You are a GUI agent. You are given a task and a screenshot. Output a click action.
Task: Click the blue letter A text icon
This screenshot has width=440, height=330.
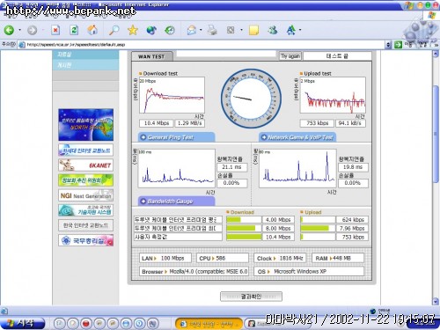(x=291, y=30)
